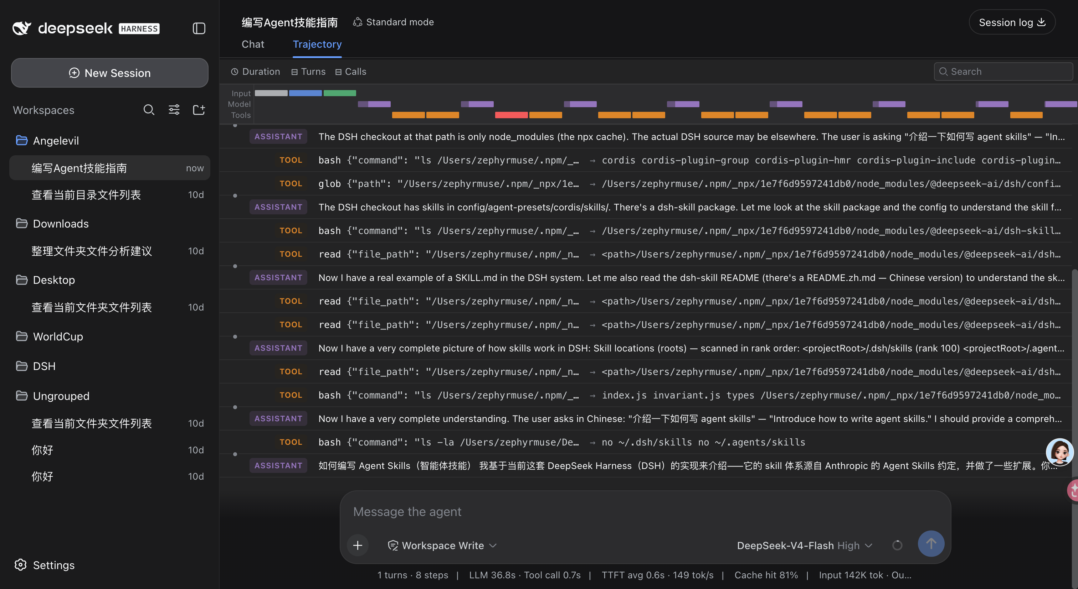The height and width of the screenshot is (589, 1078).
Task: Focus the trajectory Search field
Action: (1003, 72)
